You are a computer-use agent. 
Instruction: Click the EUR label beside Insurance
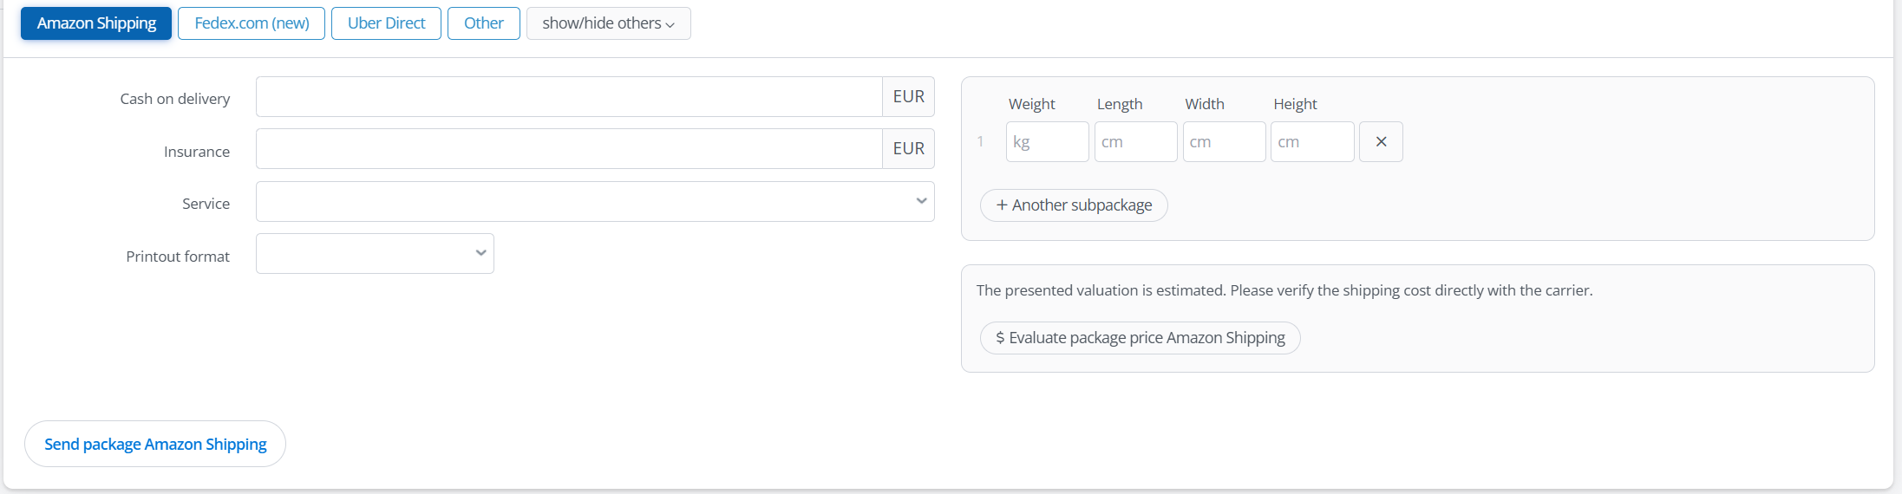pyautogui.click(x=908, y=148)
